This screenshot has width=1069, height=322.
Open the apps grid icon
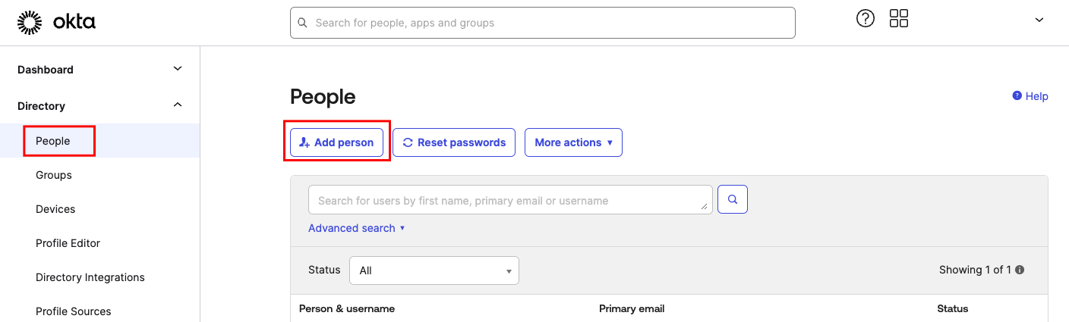[899, 19]
